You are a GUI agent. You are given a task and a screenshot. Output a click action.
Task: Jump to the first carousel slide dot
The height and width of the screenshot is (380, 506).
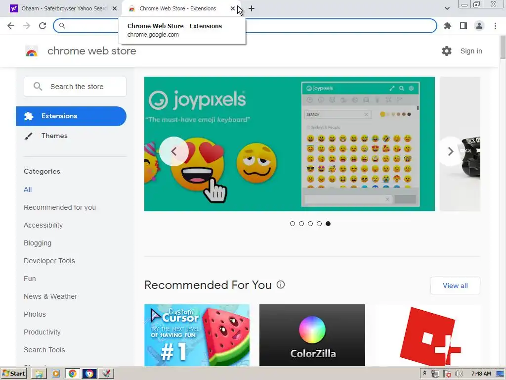pos(293,224)
